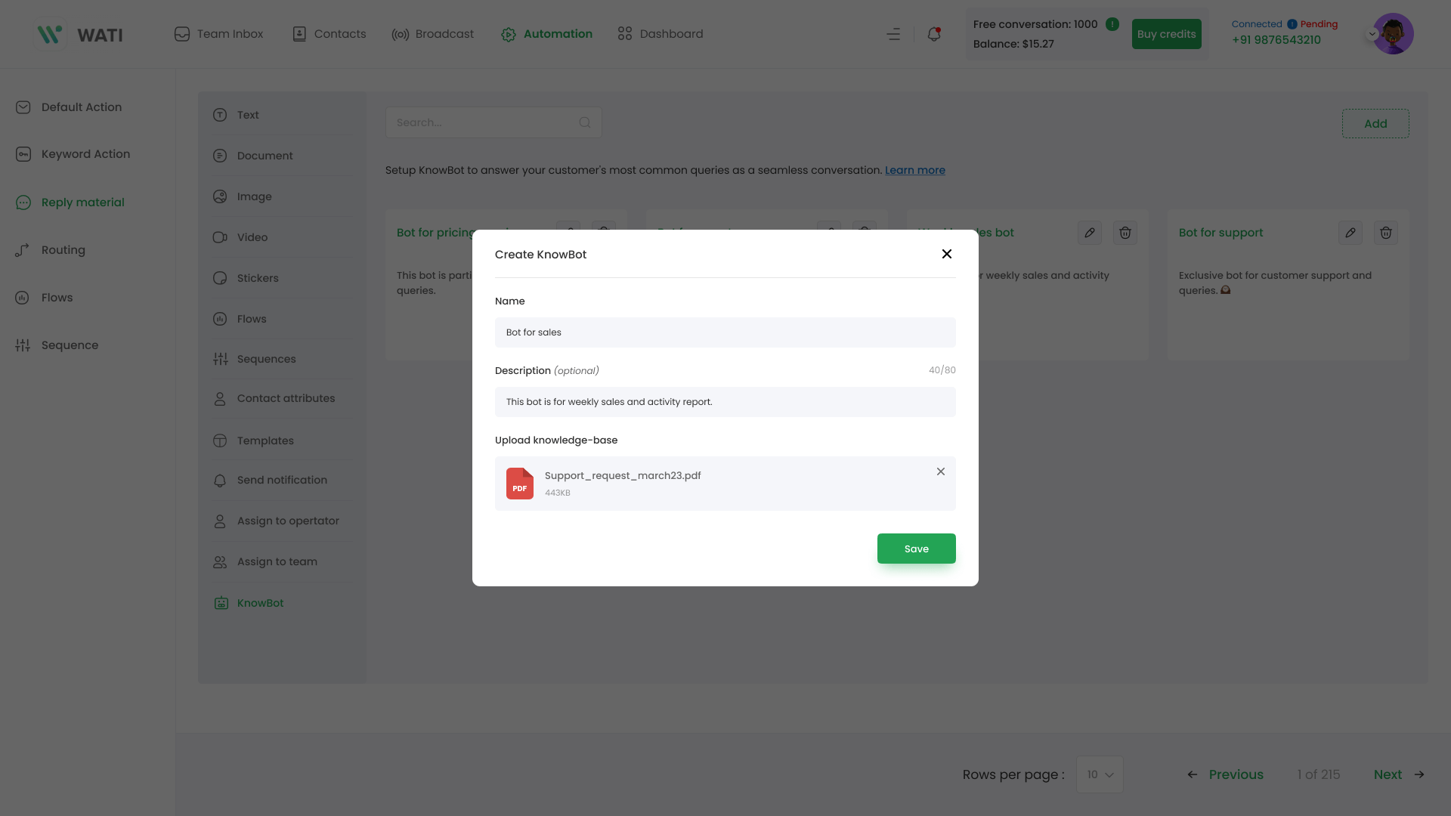
Task: Open Rows per page dropdown
Action: click(1100, 774)
